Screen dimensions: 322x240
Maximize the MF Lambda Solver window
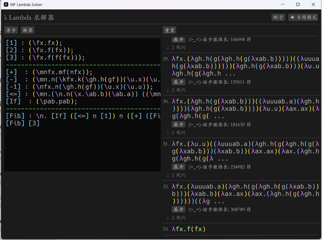(298, 4)
